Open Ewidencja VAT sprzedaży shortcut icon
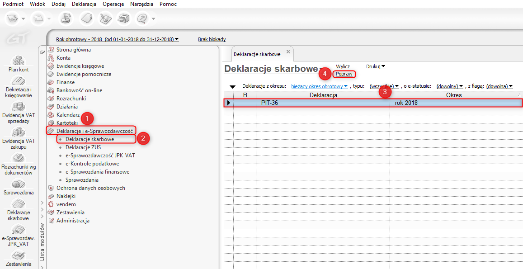This screenshot has height=269, width=523. click(x=19, y=106)
